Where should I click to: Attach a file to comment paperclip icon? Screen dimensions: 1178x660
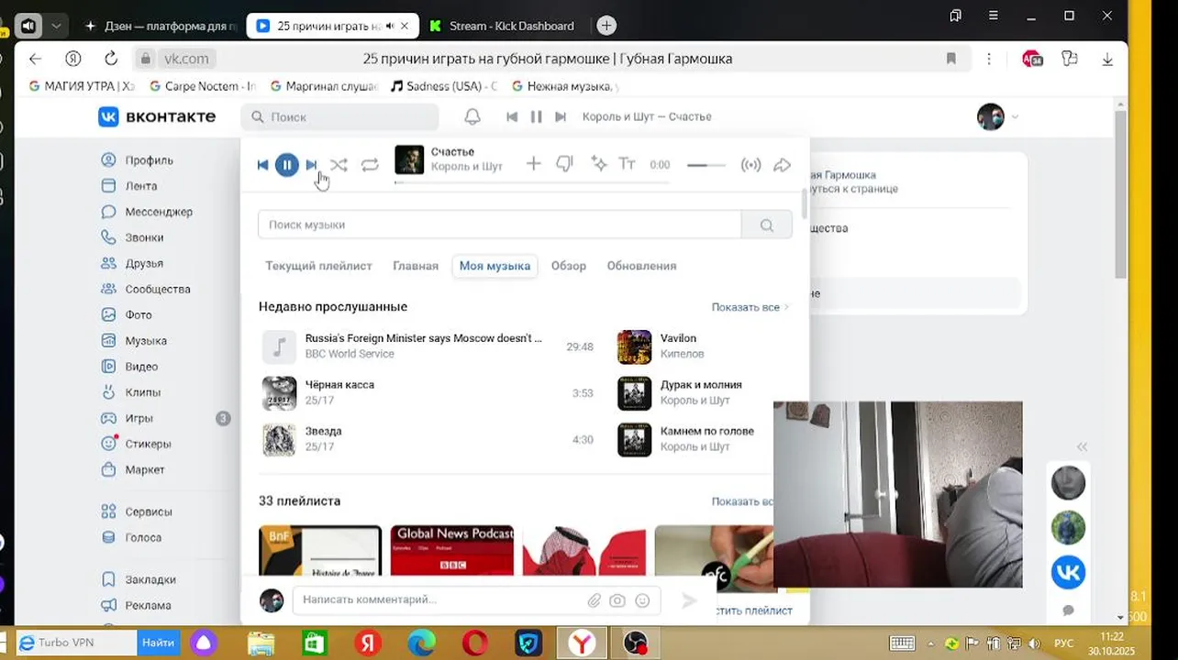coord(595,600)
